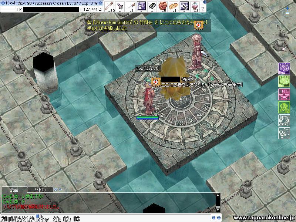Add a new chat tab with the plus icon

[60, 189]
